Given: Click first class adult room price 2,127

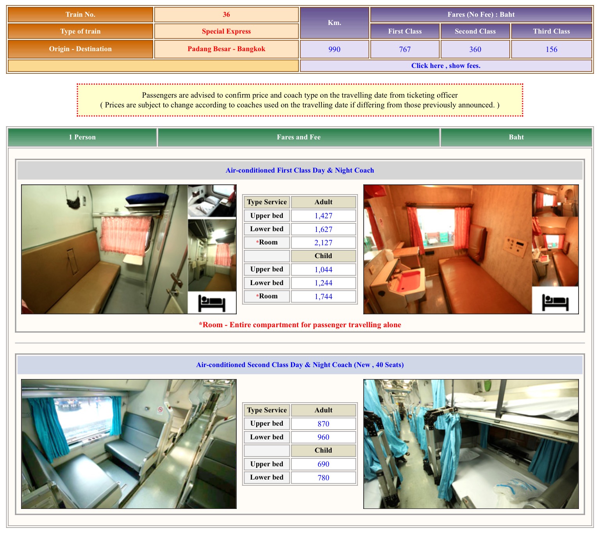Looking at the screenshot, I should point(323,243).
